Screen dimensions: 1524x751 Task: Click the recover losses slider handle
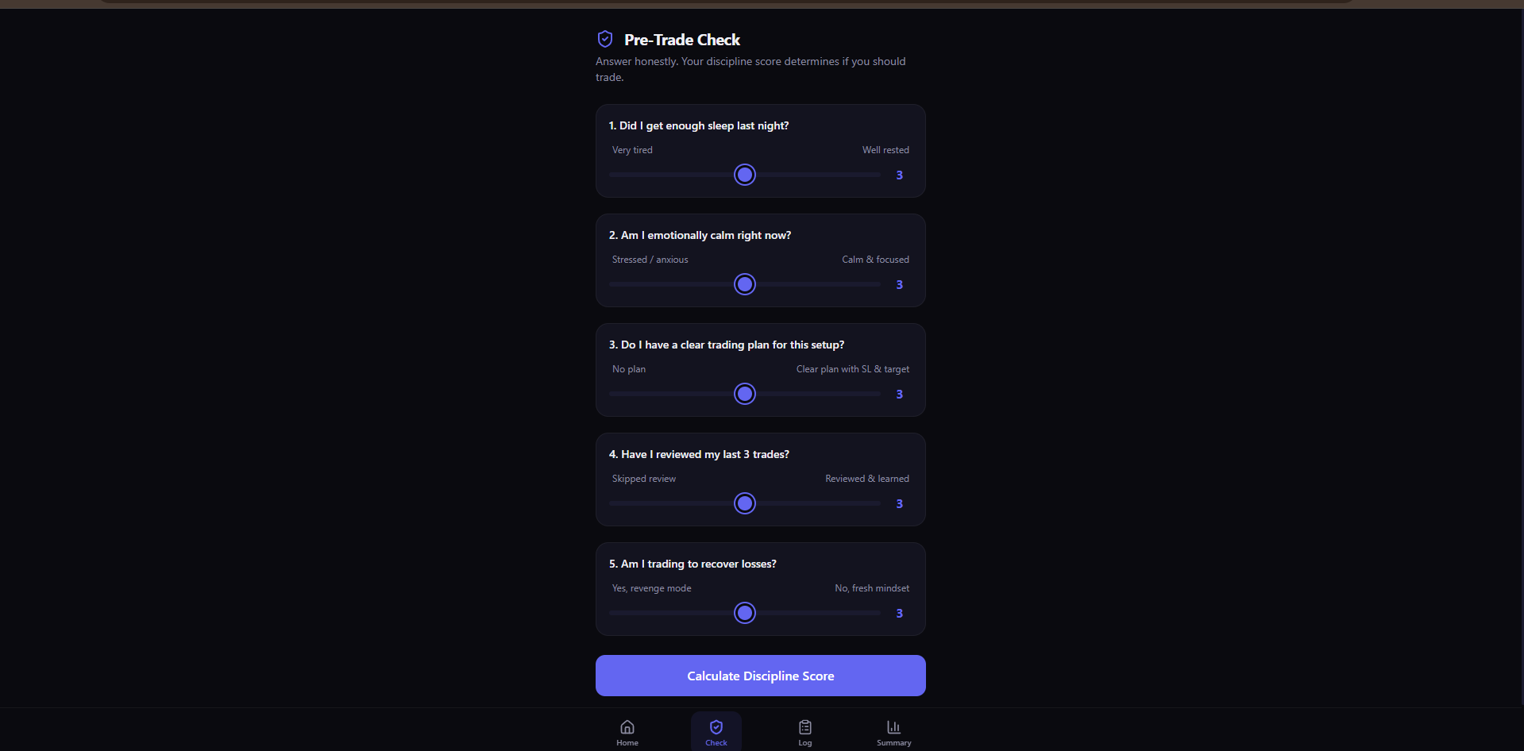point(745,613)
